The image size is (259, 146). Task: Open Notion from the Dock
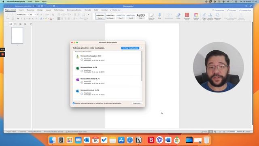[x=138, y=140]
